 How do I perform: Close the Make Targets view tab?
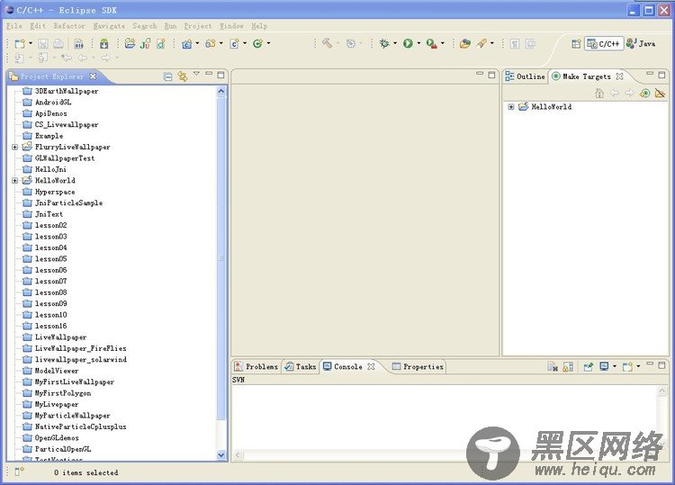coord(619,76)
